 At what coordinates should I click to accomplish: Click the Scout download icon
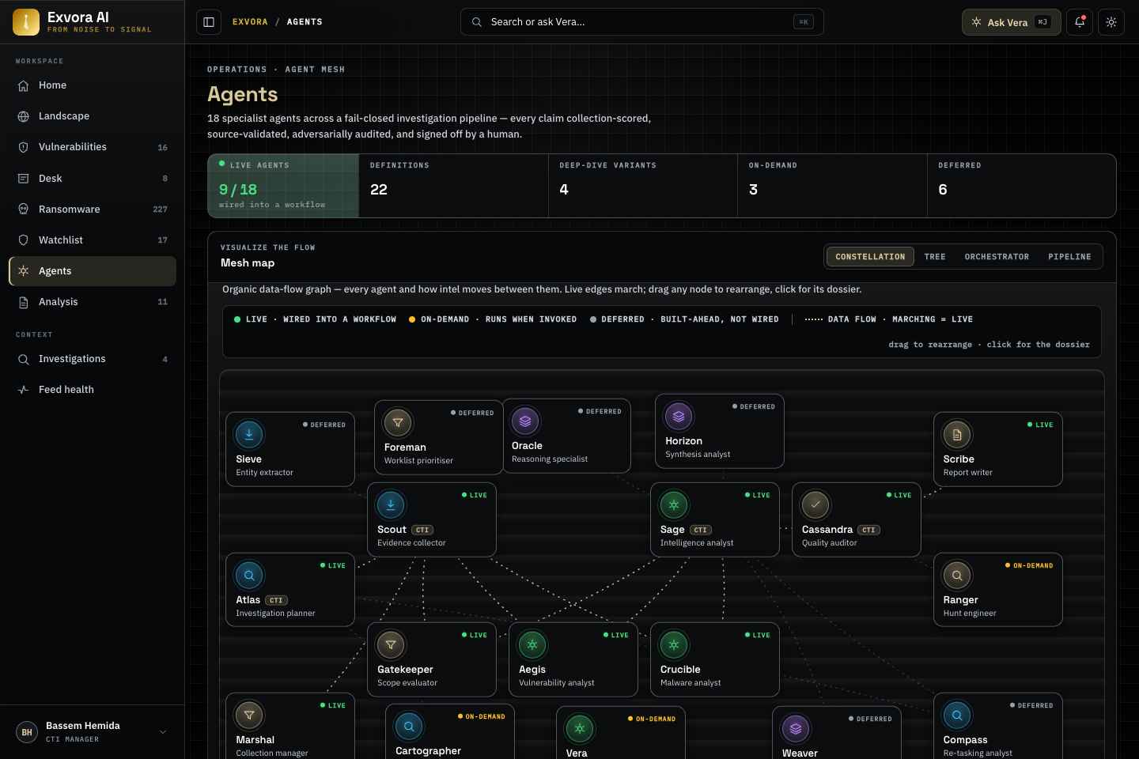coord(391,504)
